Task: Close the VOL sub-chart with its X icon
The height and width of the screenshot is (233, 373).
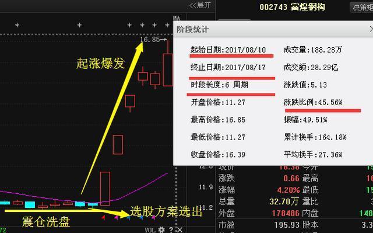Action: [180, 230]
